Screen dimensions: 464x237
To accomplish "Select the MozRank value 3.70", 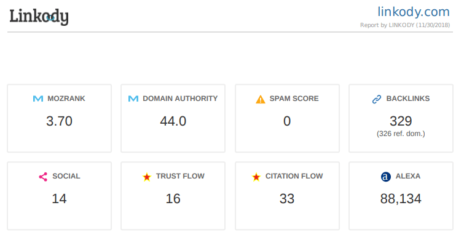I will click(59, 121).
